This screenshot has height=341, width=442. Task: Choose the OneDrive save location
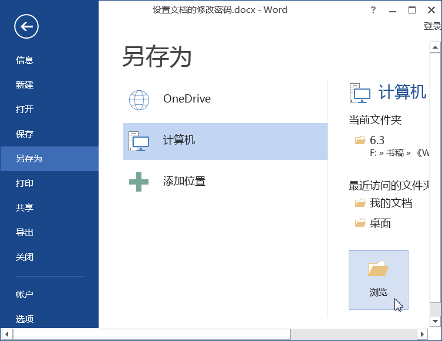point(225,100)
